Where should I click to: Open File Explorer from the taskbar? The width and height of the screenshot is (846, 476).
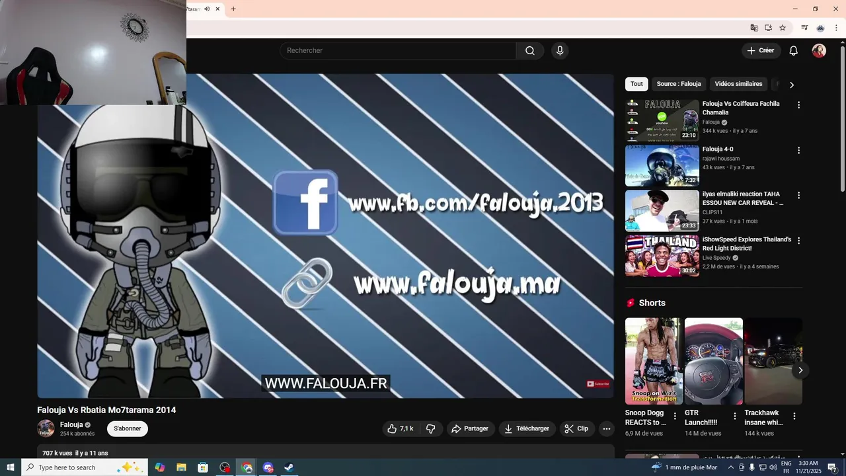[182, 467]
